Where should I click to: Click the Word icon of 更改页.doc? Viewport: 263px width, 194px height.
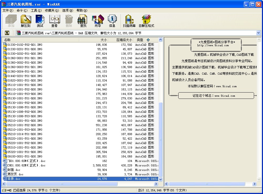(5, 174)
